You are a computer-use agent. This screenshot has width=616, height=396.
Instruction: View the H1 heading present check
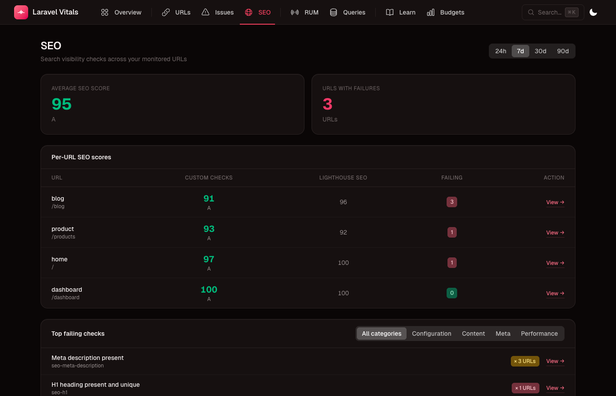coord(555,388)
